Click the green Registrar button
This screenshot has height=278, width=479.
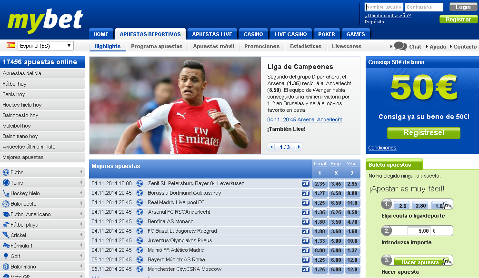coord(458,19)
